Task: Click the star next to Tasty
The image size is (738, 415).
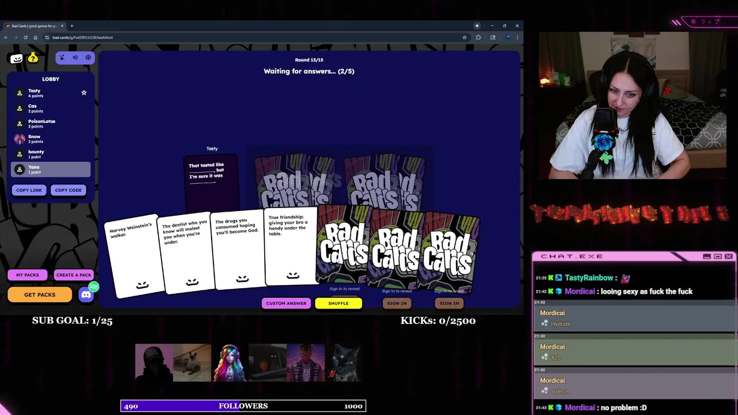Action: click(84, 92)
